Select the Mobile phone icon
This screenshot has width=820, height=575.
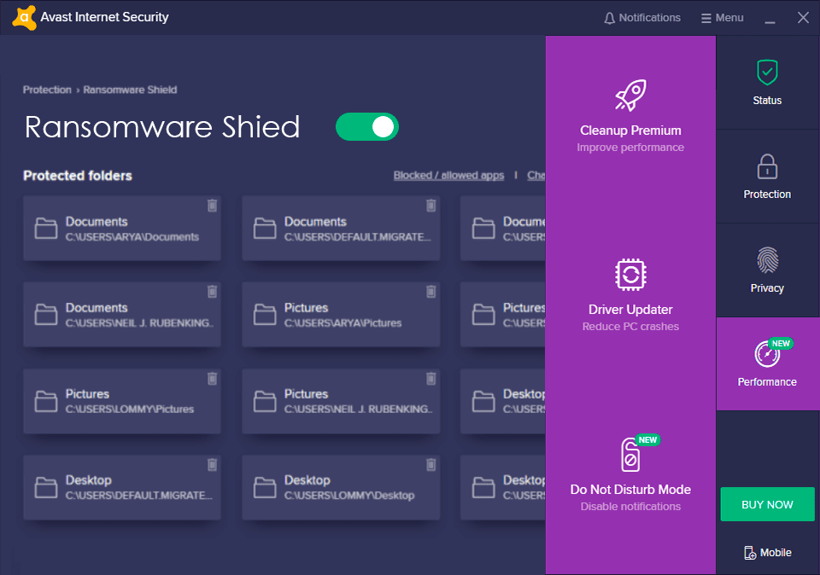click(749, 552)
